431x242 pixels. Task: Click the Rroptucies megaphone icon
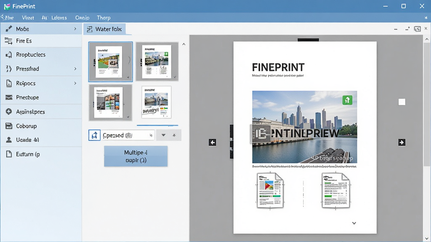[x=9, y=55]
